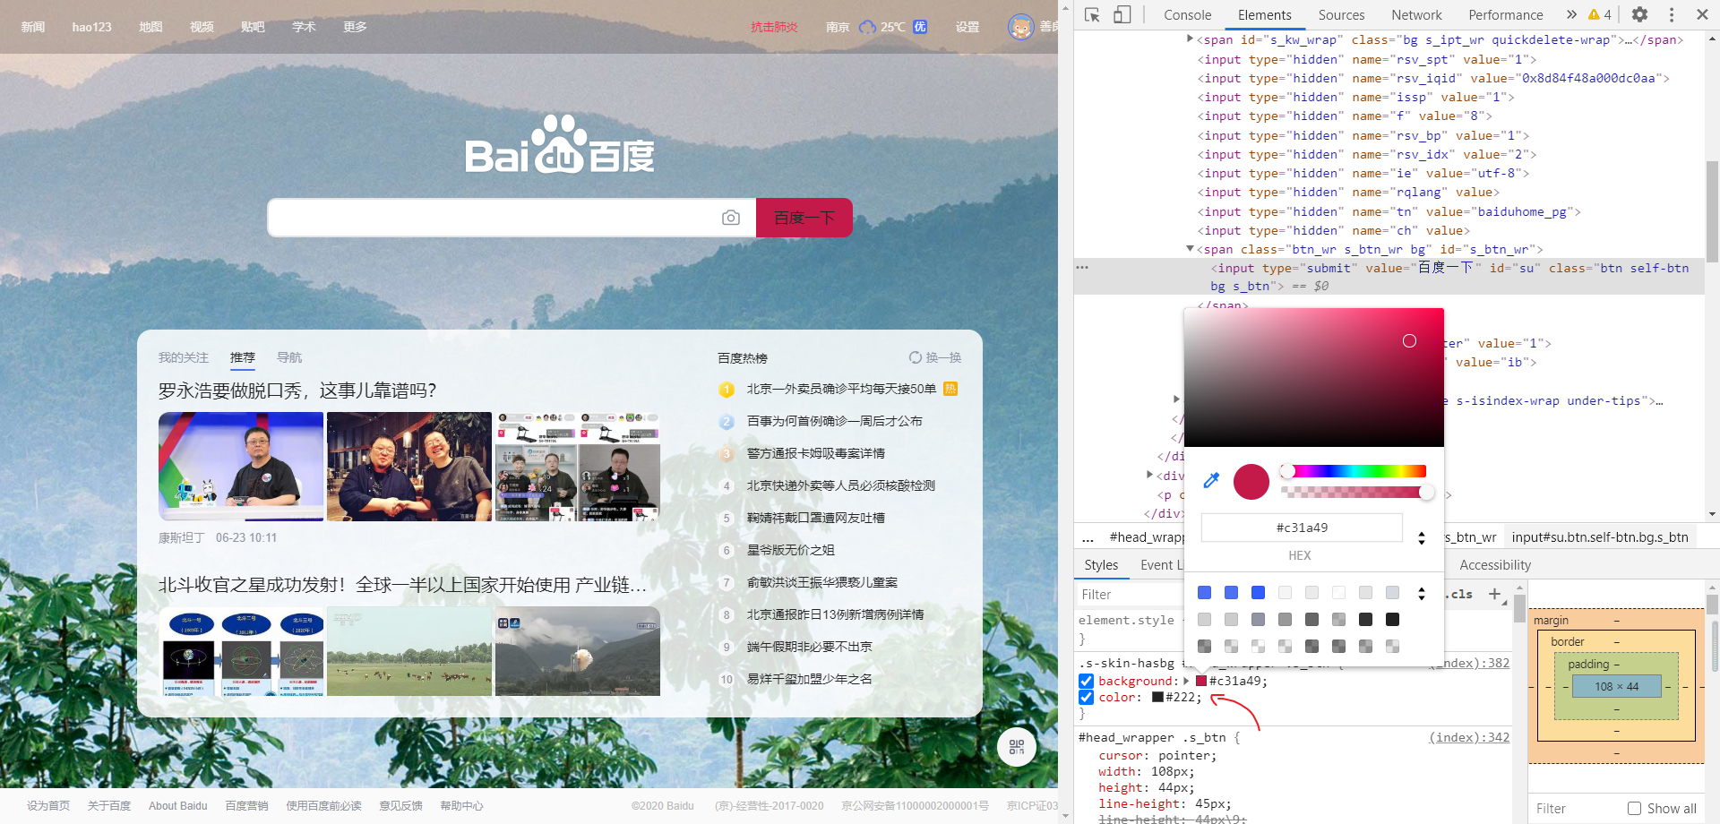Open the 关于百度 footer link

[109, 805]
